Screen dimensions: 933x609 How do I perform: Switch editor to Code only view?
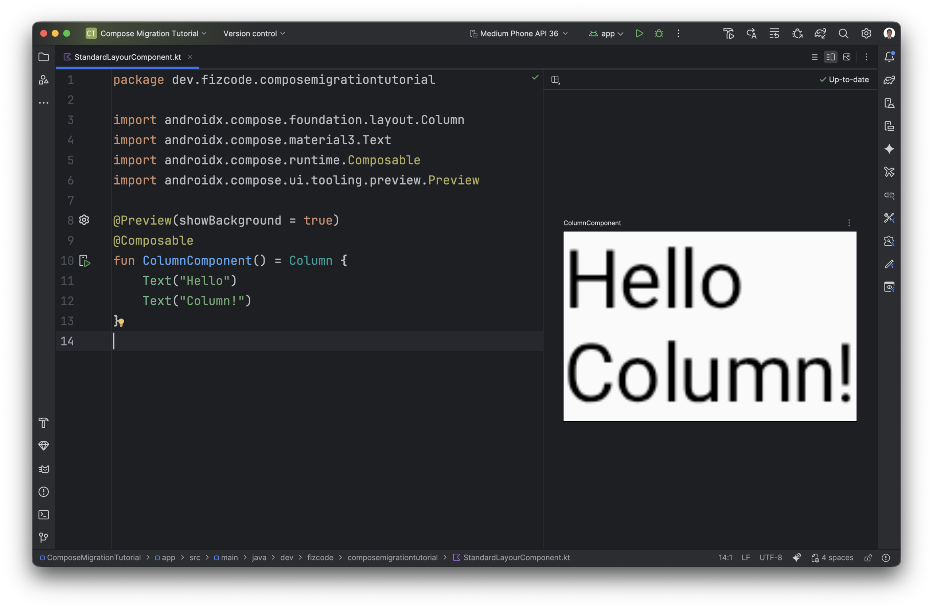(x=814, y=57)
